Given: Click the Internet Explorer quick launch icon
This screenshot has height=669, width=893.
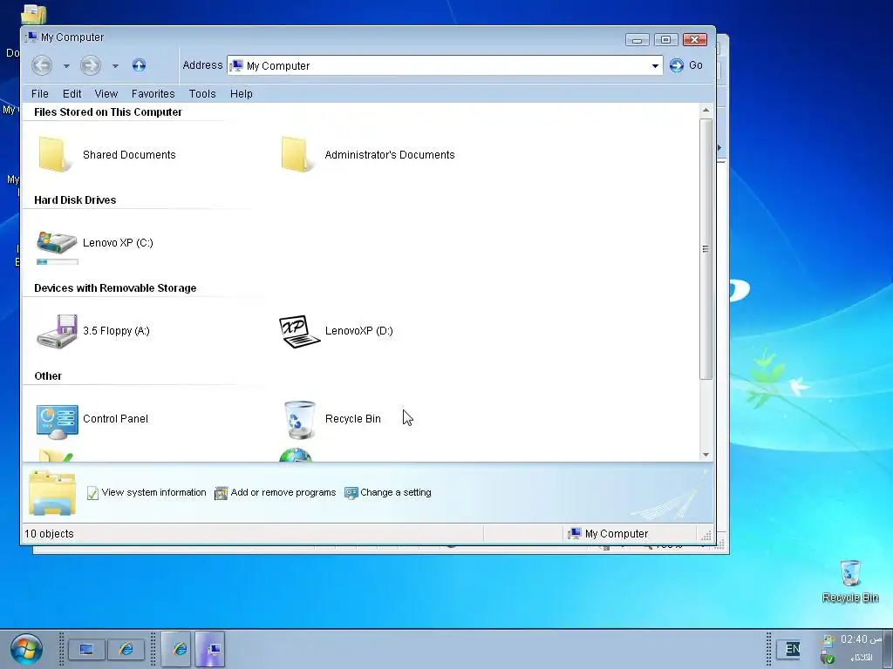Looking at the screenshot, I should [x=126, y=650].
